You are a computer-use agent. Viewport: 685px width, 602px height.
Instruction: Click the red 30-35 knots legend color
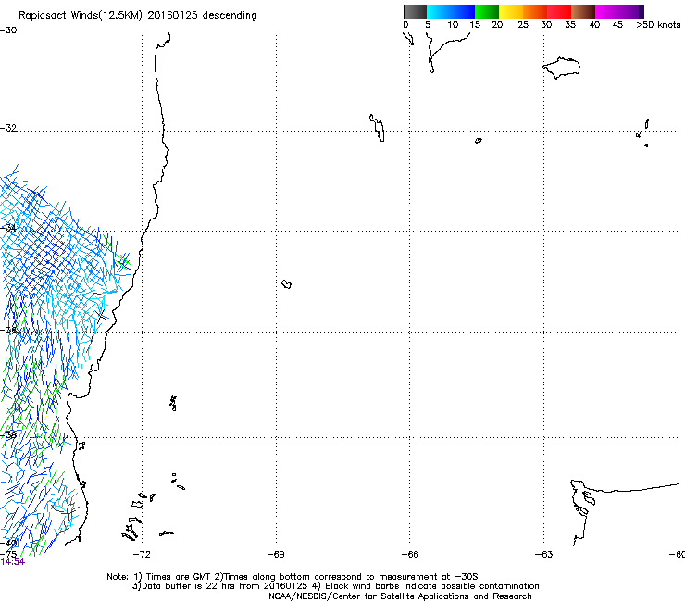pyautogui.click(x=559, y=11)
